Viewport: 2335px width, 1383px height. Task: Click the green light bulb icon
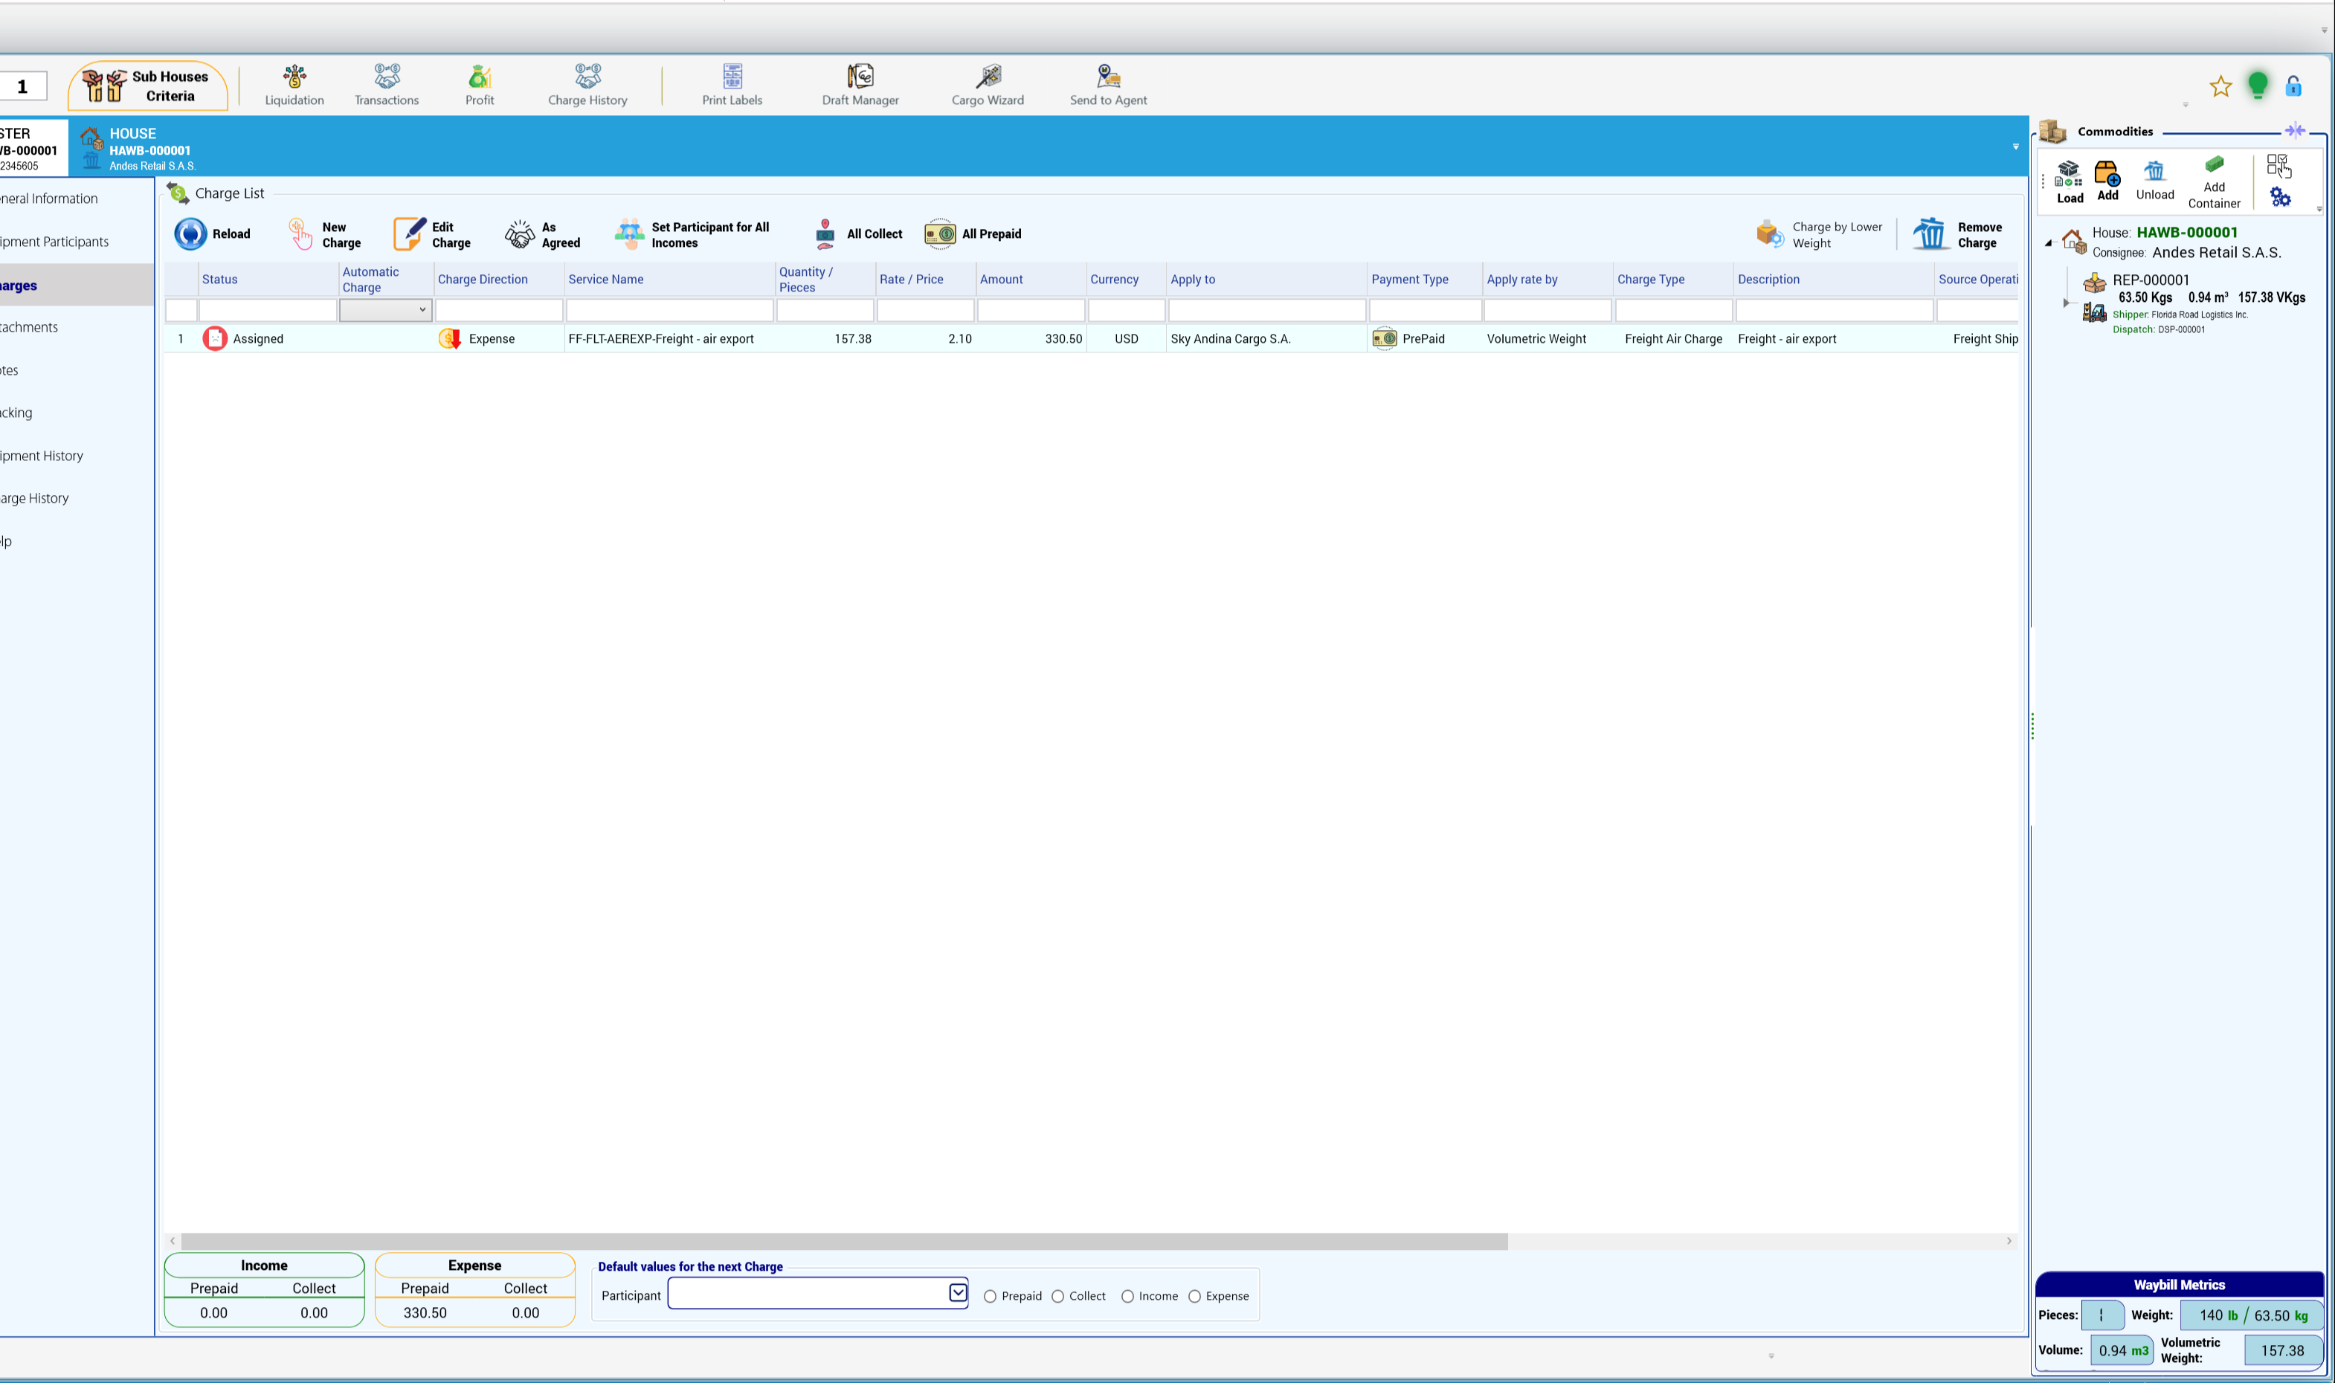[x=2258, y=86]
